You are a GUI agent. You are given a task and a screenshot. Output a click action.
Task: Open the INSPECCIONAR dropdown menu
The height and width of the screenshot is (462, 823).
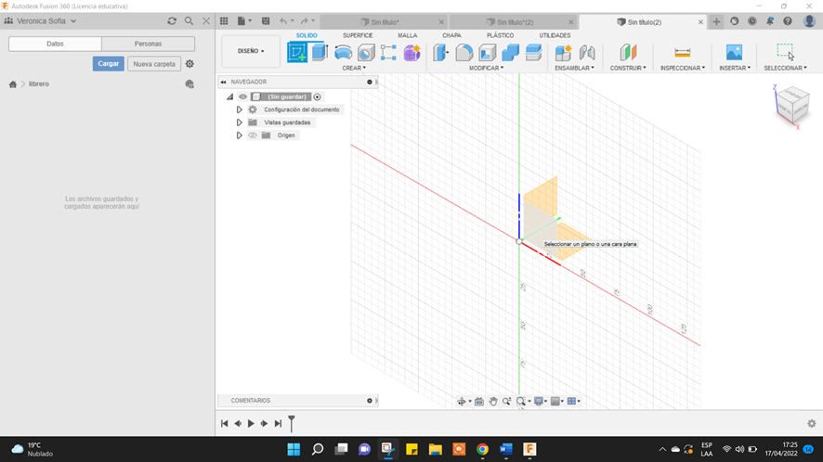tap(683, 68)
